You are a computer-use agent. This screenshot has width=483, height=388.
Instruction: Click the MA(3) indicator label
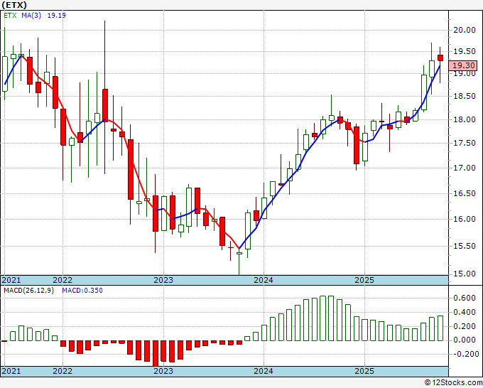31,16
